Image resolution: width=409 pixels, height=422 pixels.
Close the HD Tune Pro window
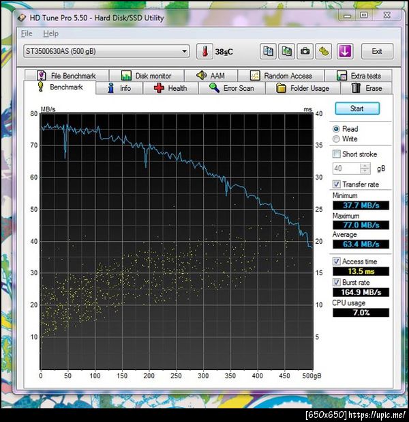[x=387, y=15]
